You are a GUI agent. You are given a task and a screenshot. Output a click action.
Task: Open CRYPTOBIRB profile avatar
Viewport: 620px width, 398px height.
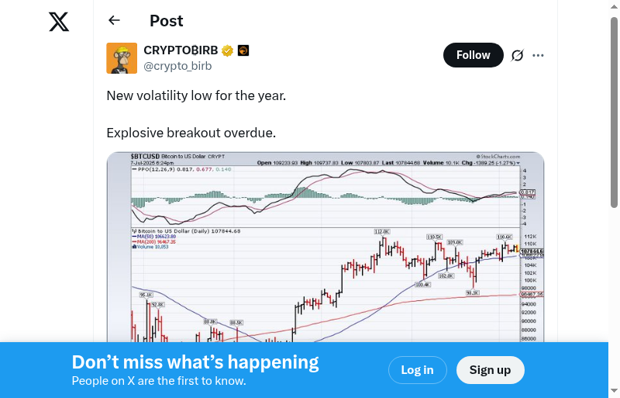pyautogui.click(x=122, y=58)
